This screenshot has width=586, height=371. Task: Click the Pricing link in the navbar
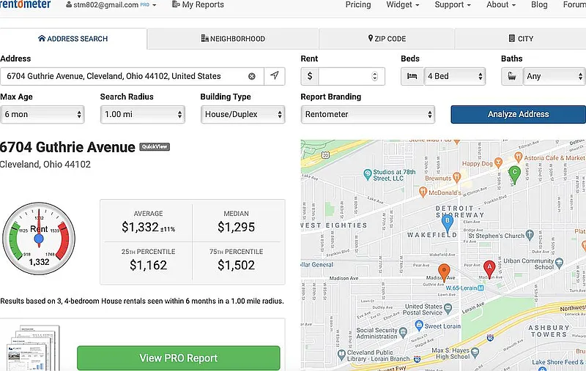click(x=358, y=4)
